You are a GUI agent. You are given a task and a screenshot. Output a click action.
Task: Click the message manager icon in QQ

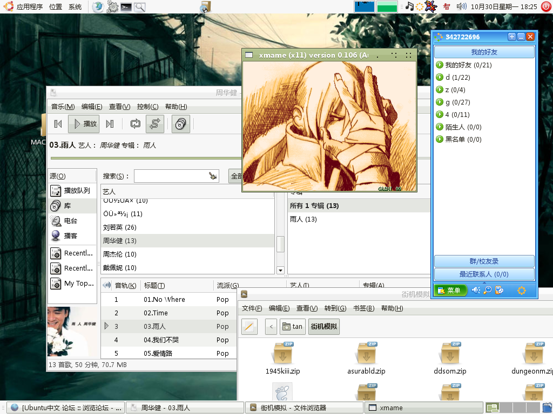[500, 290]
